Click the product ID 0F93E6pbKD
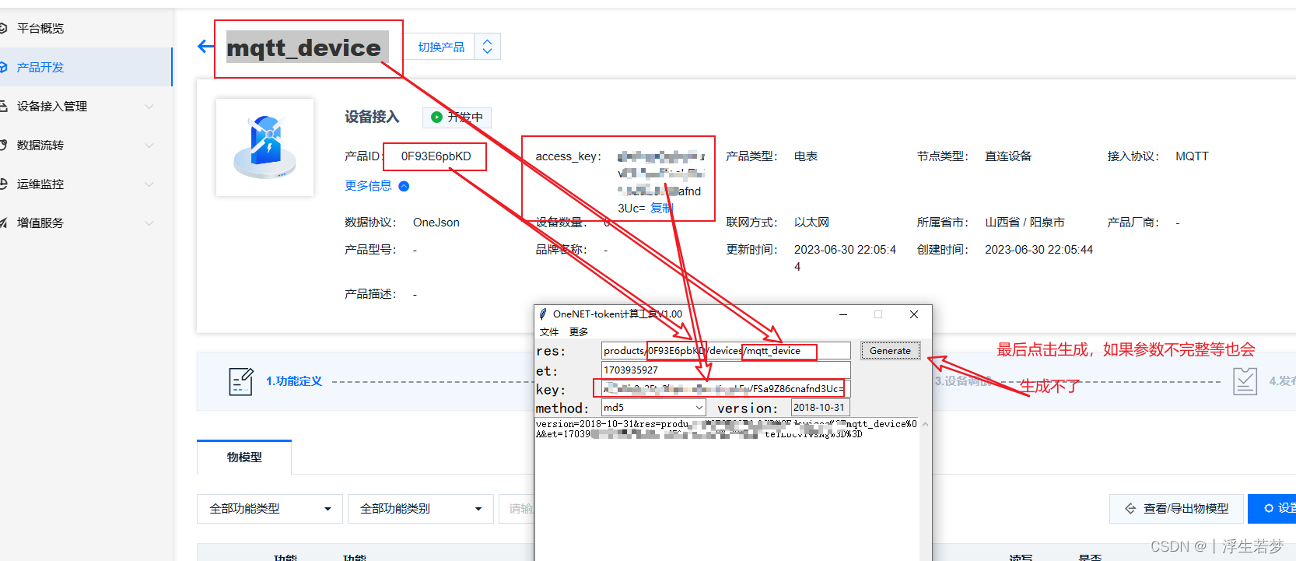Image resolution: width=1296 pixels, height=561 pixels. coord(436,156)
